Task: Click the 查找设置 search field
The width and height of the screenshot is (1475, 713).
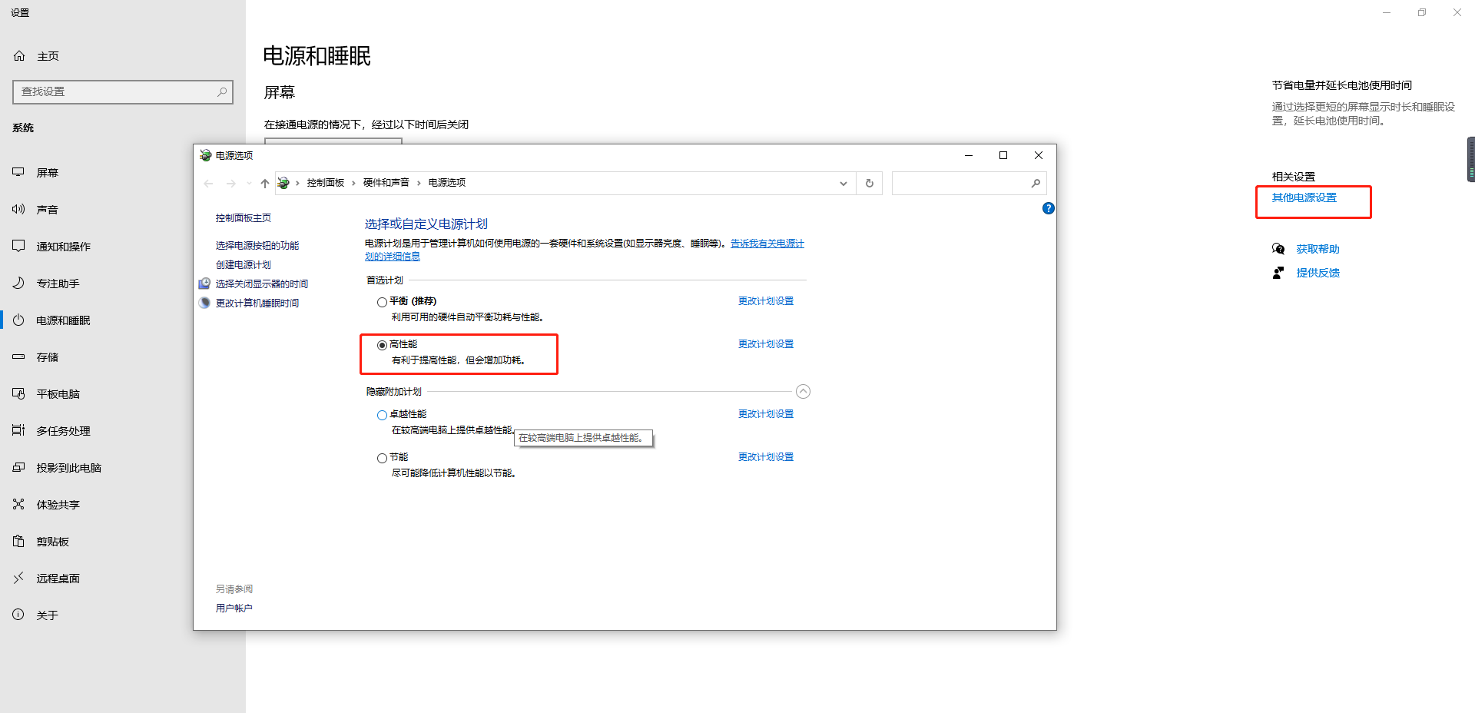Action: (115, 91)
